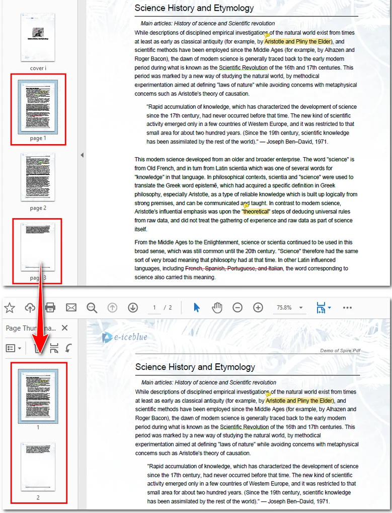Click the cloud upload icon

[x=30, y=307]
